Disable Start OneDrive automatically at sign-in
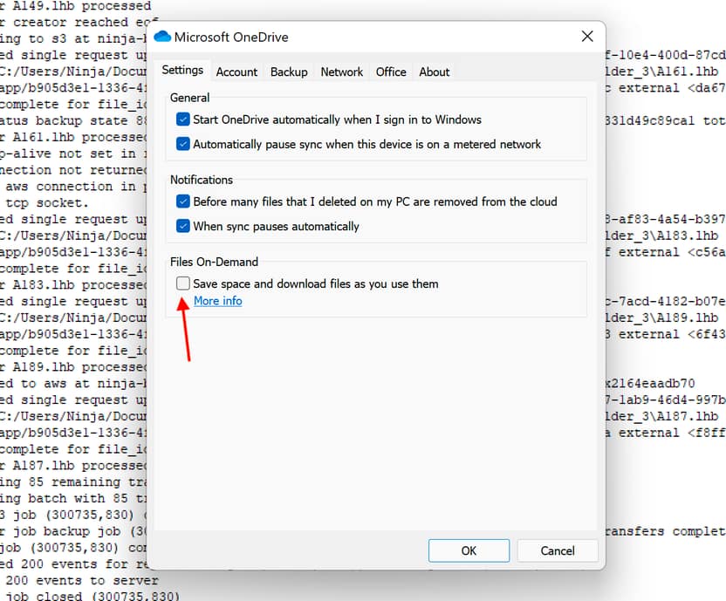Image resolution: width=726 pixels, height=601 pixels. pyautogui.click(x=182, y=120)
